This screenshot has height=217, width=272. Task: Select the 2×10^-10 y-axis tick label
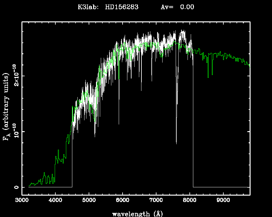pos(15,75)
